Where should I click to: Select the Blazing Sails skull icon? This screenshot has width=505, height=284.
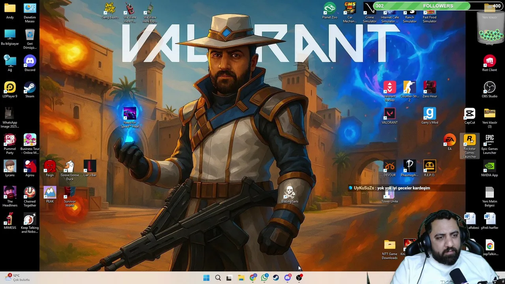coord(290,195)
